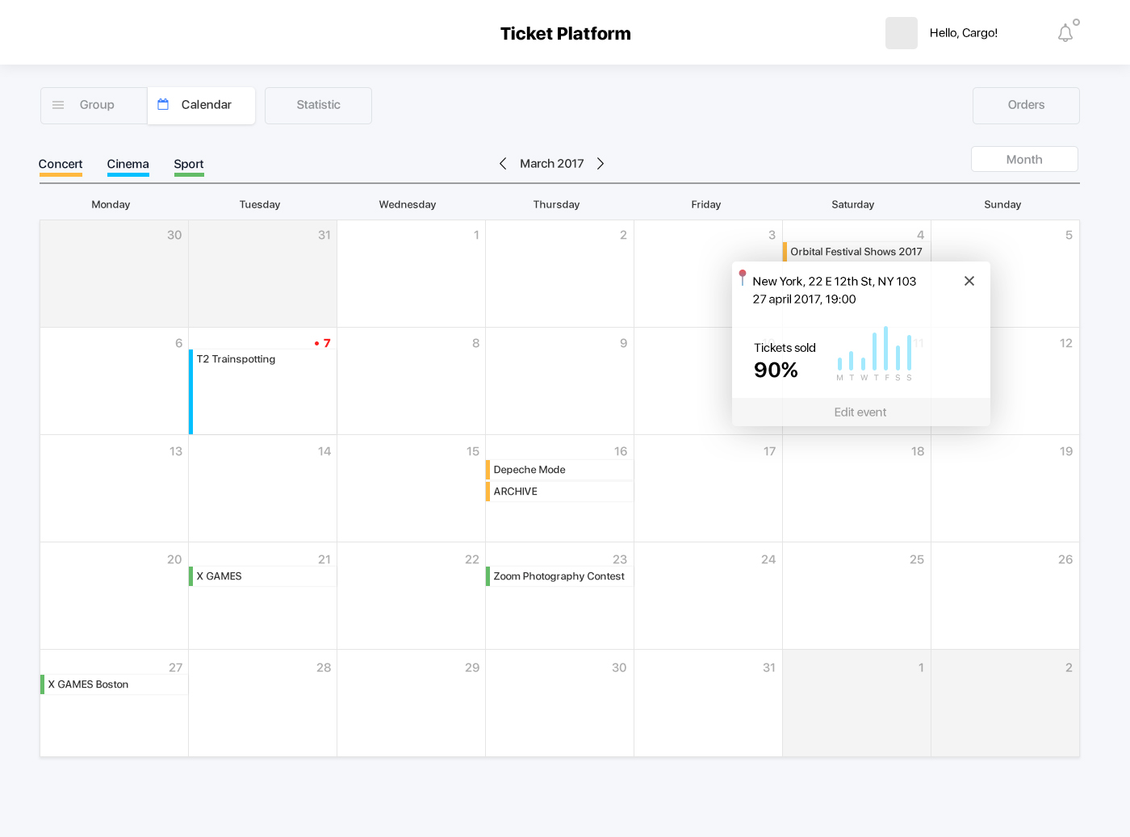
Task: Open the Orders page
Action: tap(1026, 106)
